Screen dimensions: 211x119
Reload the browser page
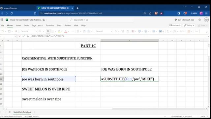pyautogui.click(x=12, y=13)
